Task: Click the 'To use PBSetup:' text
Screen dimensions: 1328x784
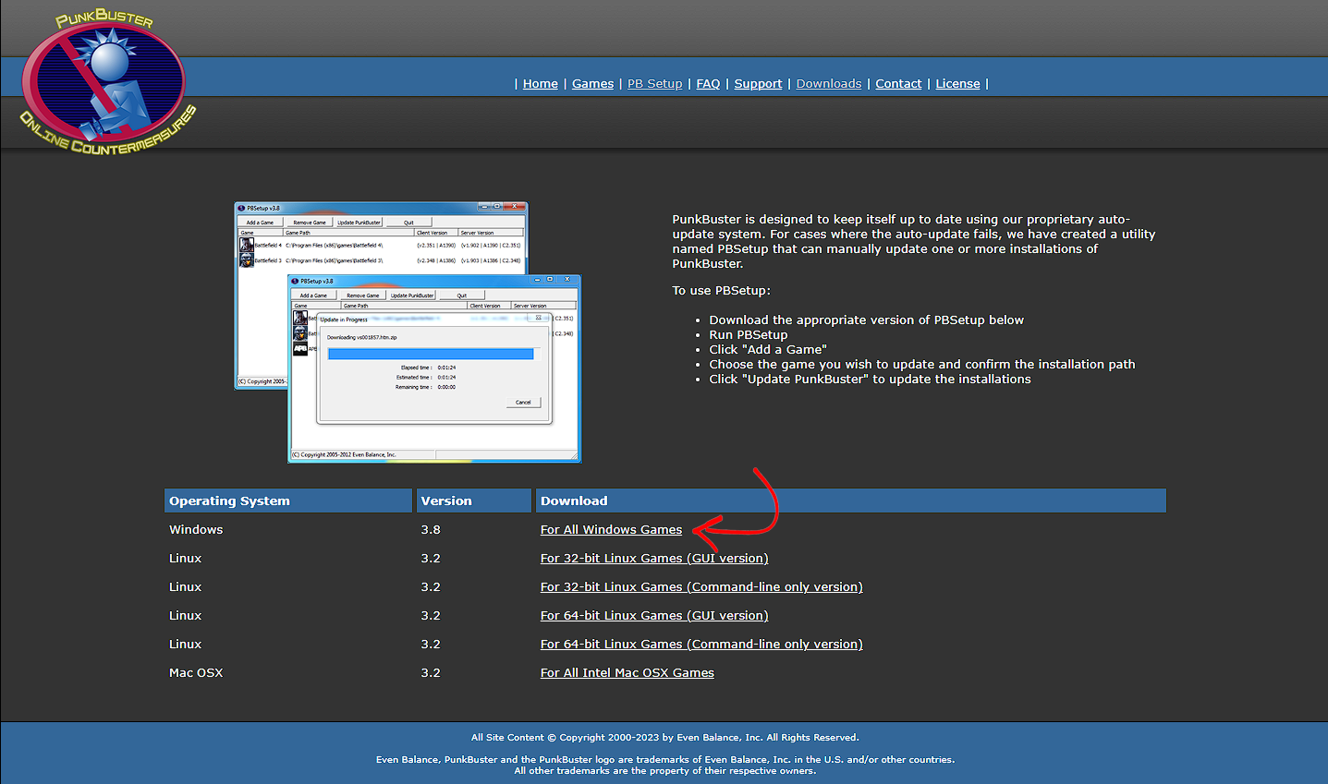Action: tap(721, 291)
